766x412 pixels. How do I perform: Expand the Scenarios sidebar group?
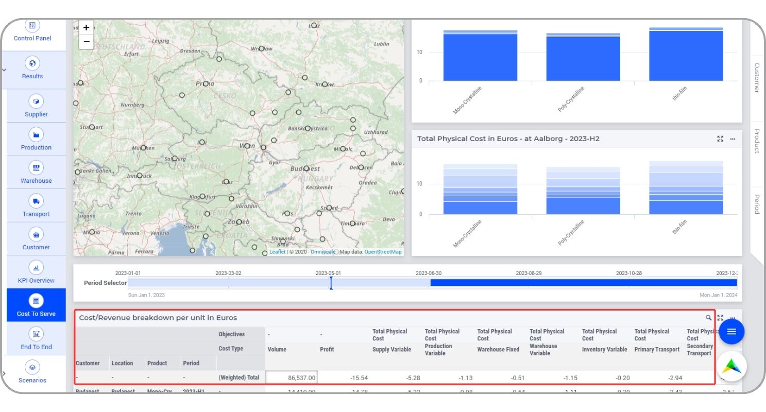pyautogui.click(x=4, y=373)
